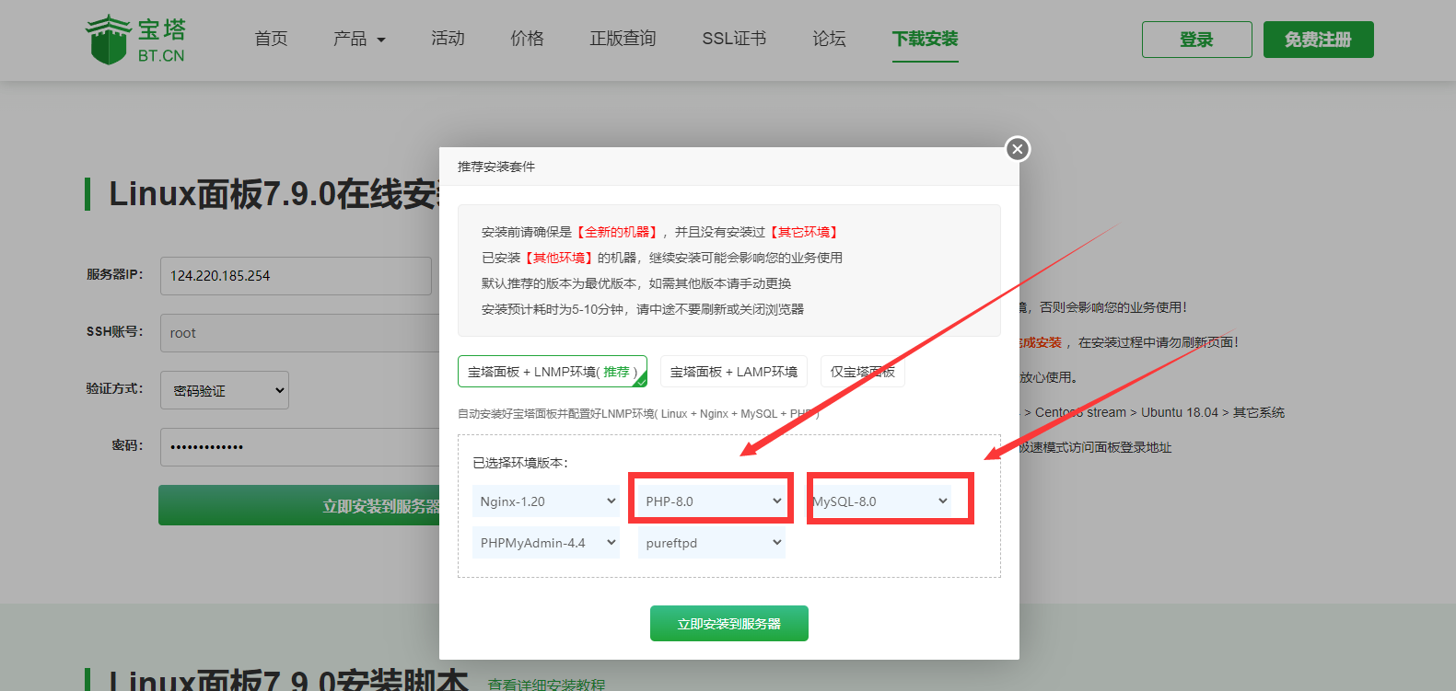Open the 价格 nav item
The width and height of the screenshot is (1456, 691).
point(527,39)
